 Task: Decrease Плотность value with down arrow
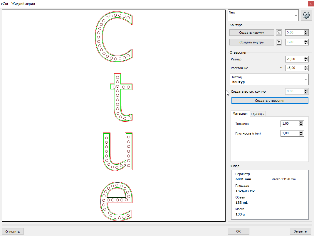(301, 135)
